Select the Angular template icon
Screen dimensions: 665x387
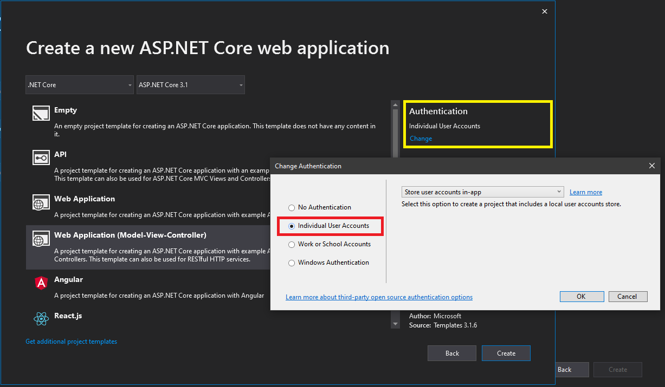coord(41,283)
